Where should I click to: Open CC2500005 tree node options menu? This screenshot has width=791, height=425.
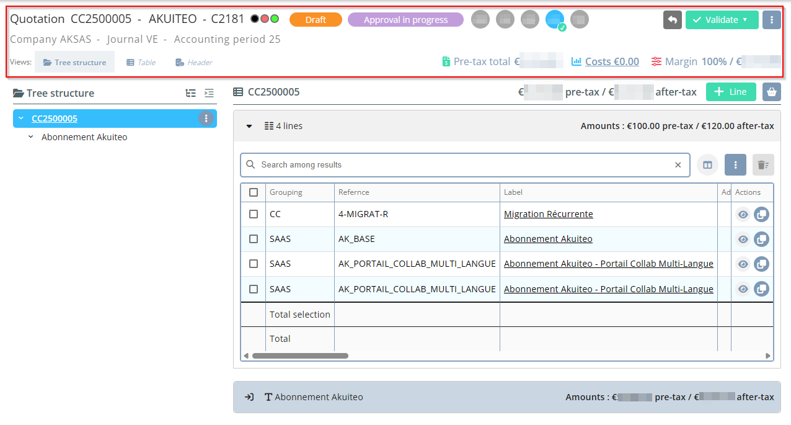(x=206, y=119)
